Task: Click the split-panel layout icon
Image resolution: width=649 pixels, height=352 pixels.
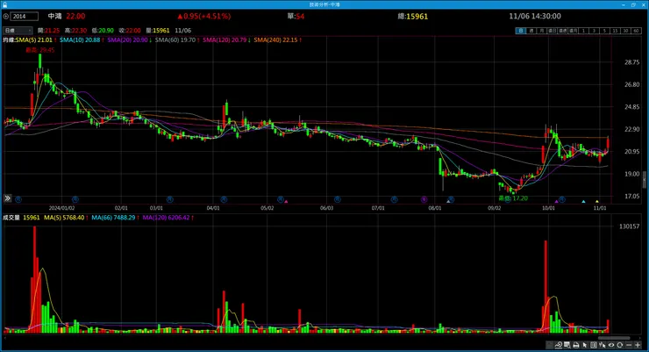Action: coord(594,345)
